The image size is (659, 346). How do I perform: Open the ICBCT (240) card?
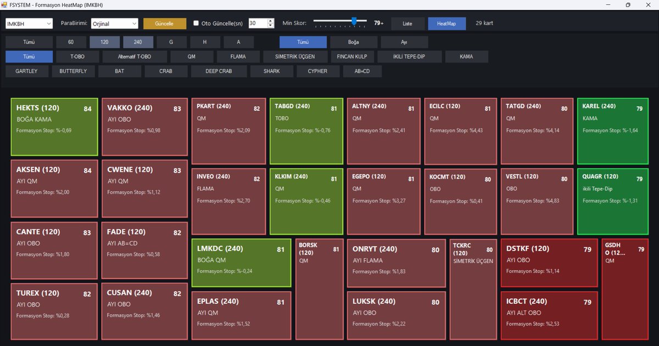pos(549,316)
